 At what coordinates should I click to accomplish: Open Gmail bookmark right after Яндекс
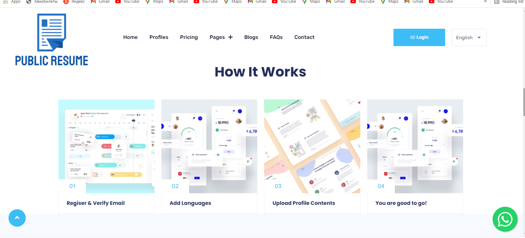point(100,2)
